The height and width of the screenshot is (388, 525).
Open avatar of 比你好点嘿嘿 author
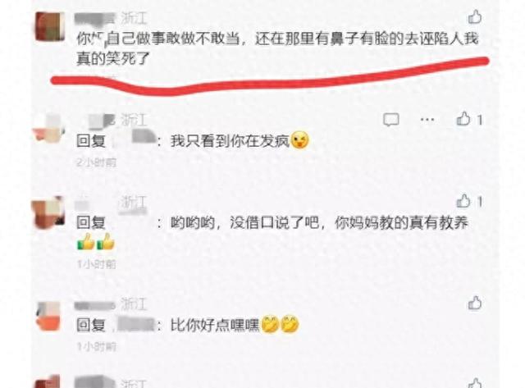[x=49, y=317]
